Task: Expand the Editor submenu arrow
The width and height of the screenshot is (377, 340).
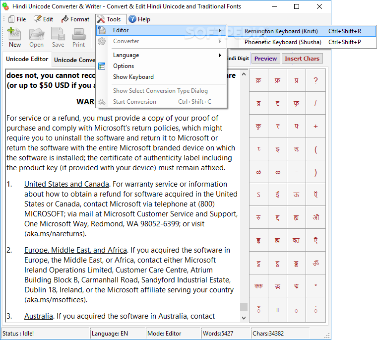Action: click(220, 30)
